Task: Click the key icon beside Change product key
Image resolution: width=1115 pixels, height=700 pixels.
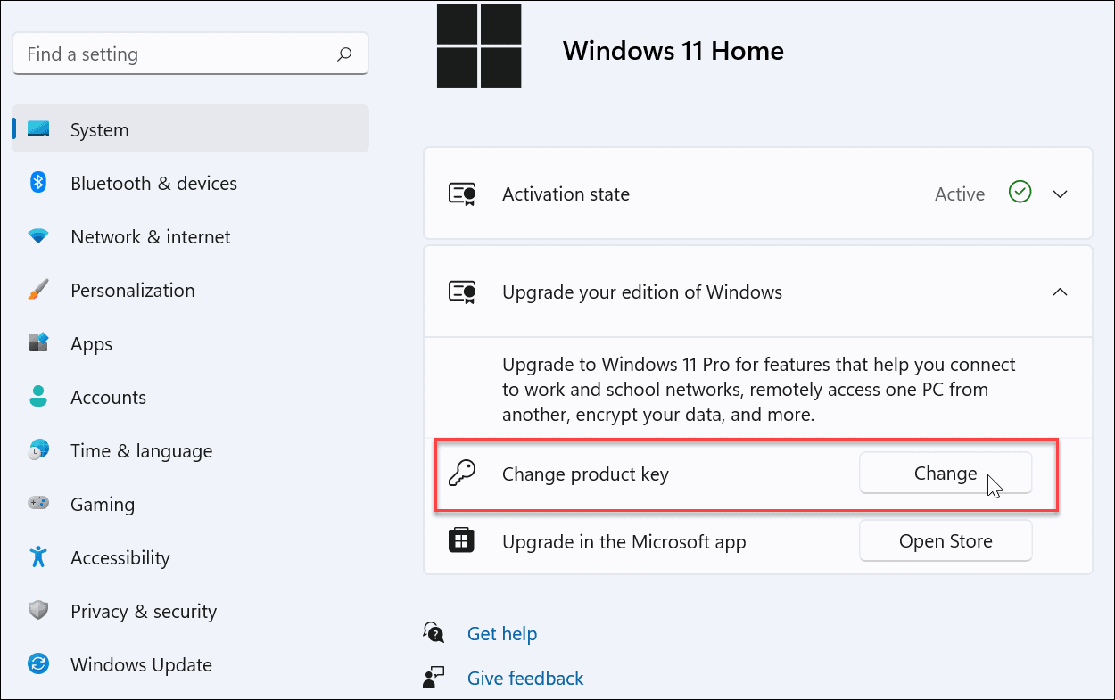Action: (x=462, y=474)
